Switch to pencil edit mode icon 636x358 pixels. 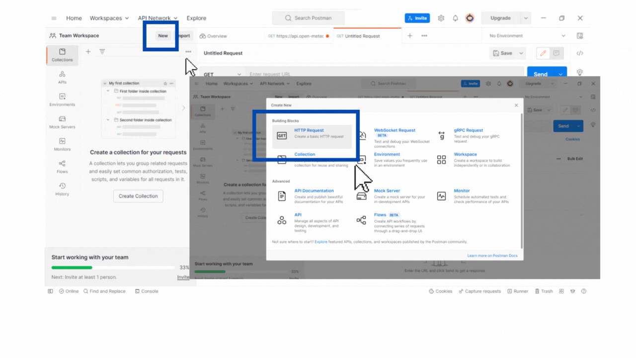coord(543,53)
